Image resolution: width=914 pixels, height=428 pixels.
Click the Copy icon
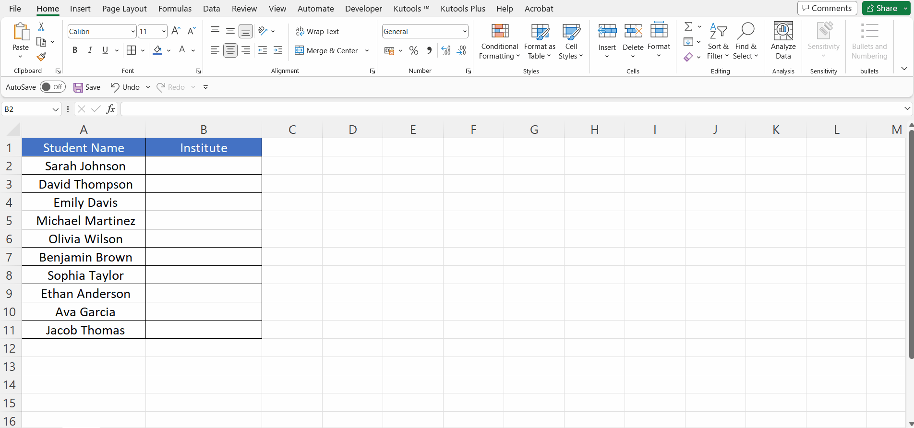coord(41,42)
